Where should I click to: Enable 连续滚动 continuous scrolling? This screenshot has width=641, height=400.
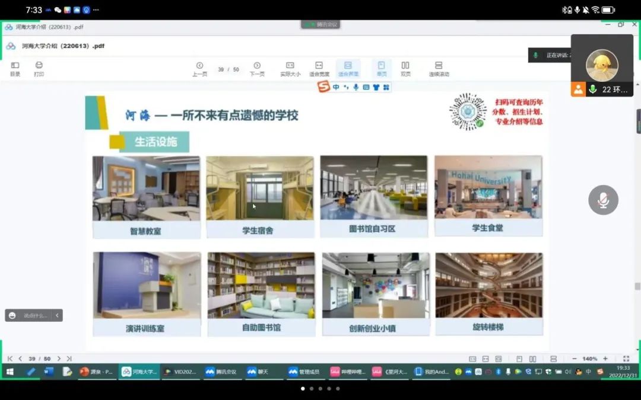point(439,69)
